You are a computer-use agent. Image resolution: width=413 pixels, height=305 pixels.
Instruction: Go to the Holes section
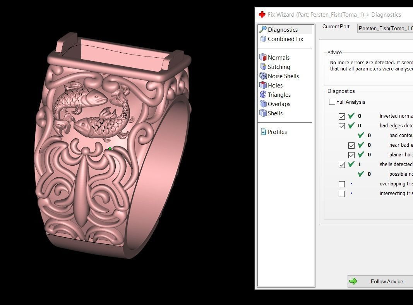pos(275,85)
